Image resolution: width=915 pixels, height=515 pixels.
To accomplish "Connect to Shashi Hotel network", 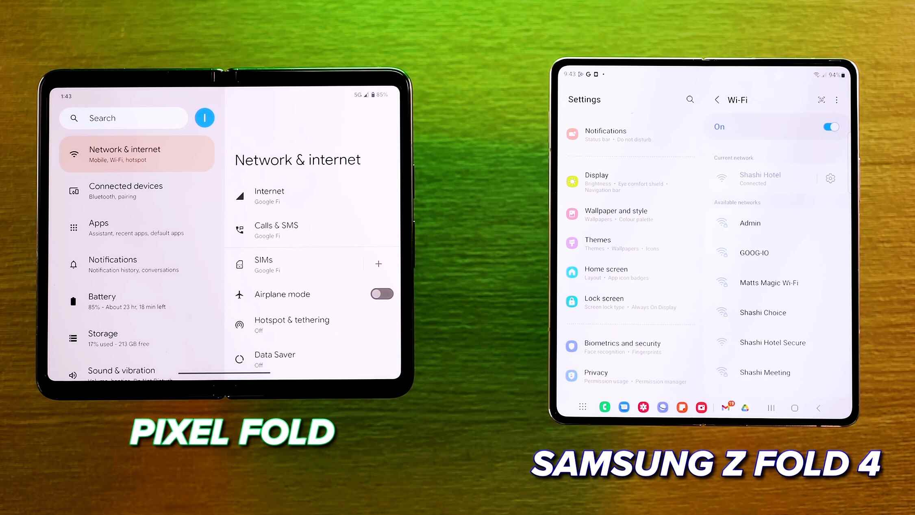I will click(x=761, y=179).
